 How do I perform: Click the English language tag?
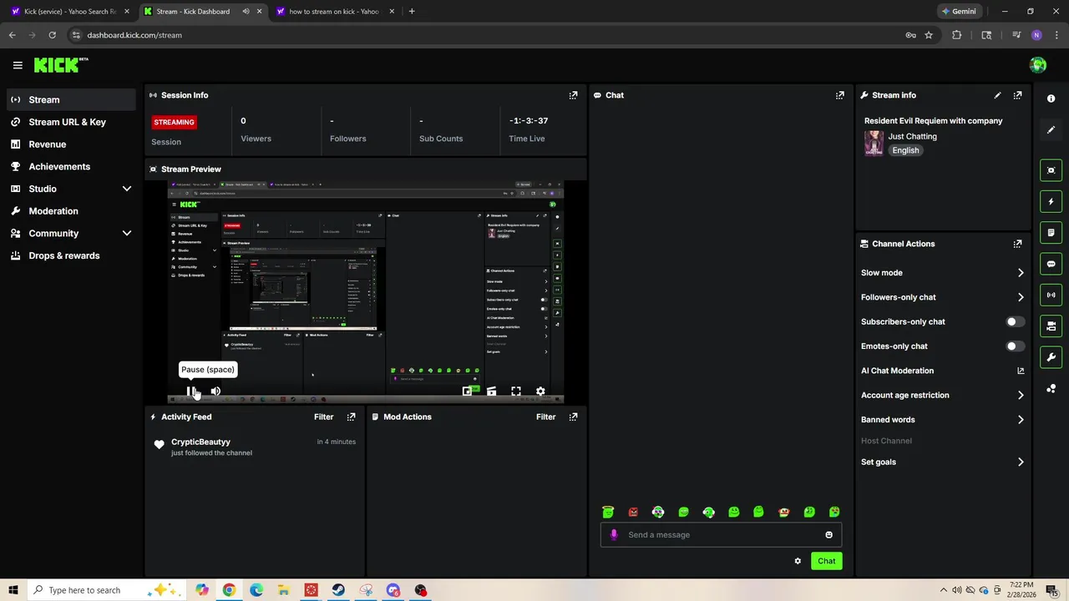pyautogui.click(x=905, y=150)
